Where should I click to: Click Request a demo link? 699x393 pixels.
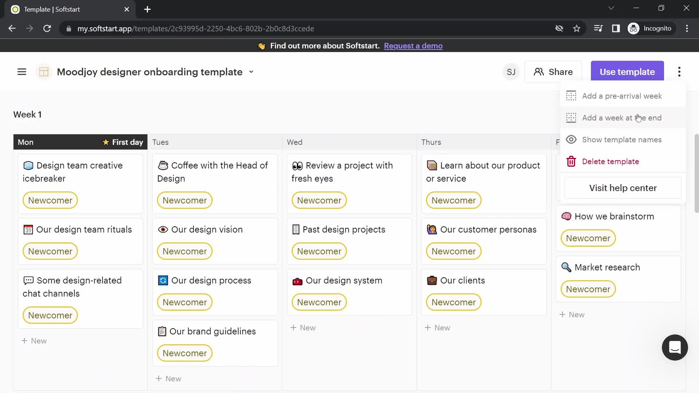coord(413,45)
